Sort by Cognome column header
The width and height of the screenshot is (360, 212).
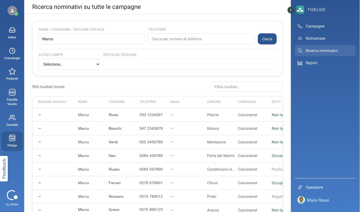point(117,102)
